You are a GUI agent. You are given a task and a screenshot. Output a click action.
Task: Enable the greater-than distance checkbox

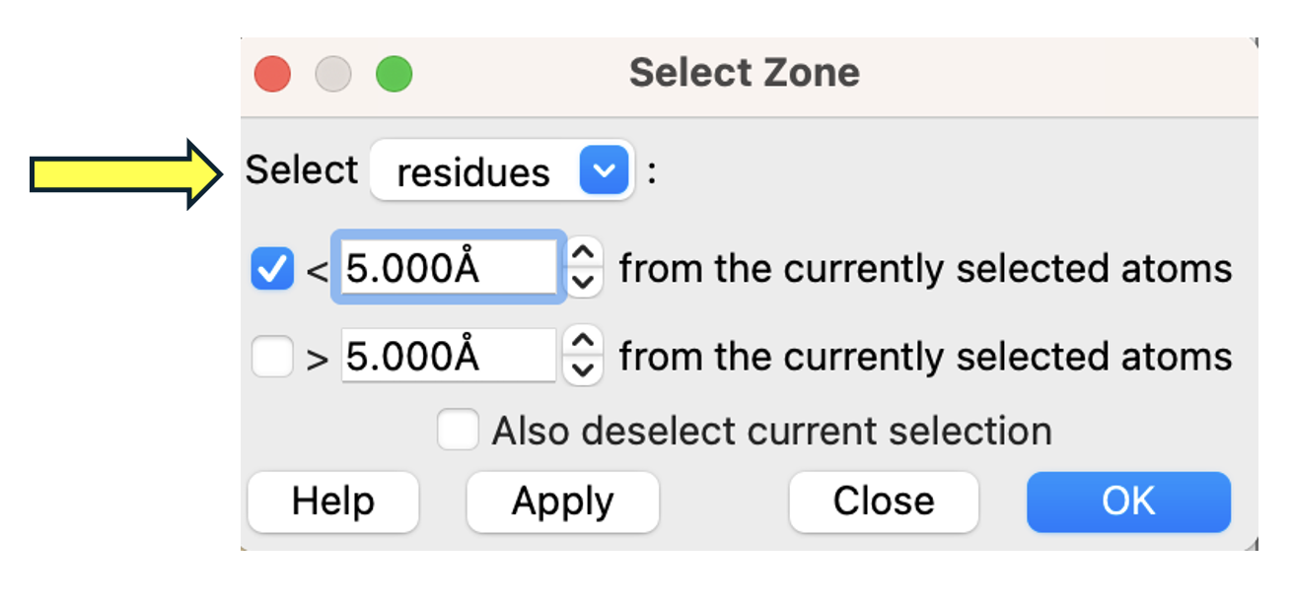click(x=272, y=357)
